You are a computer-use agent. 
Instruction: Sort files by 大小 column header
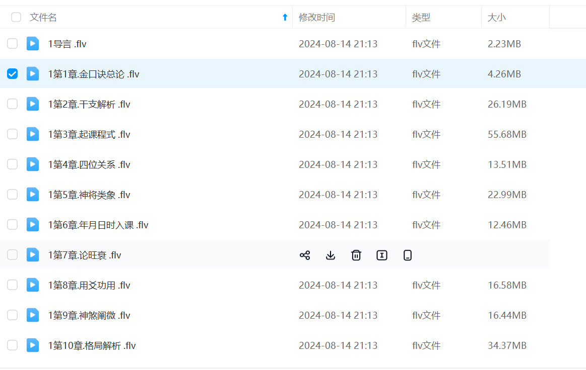[496, 18]
